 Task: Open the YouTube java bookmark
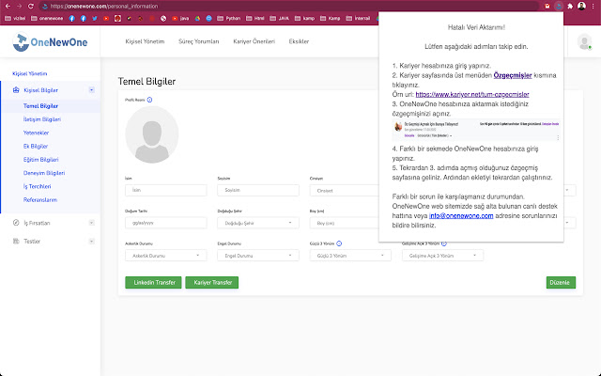coord(180,18)
